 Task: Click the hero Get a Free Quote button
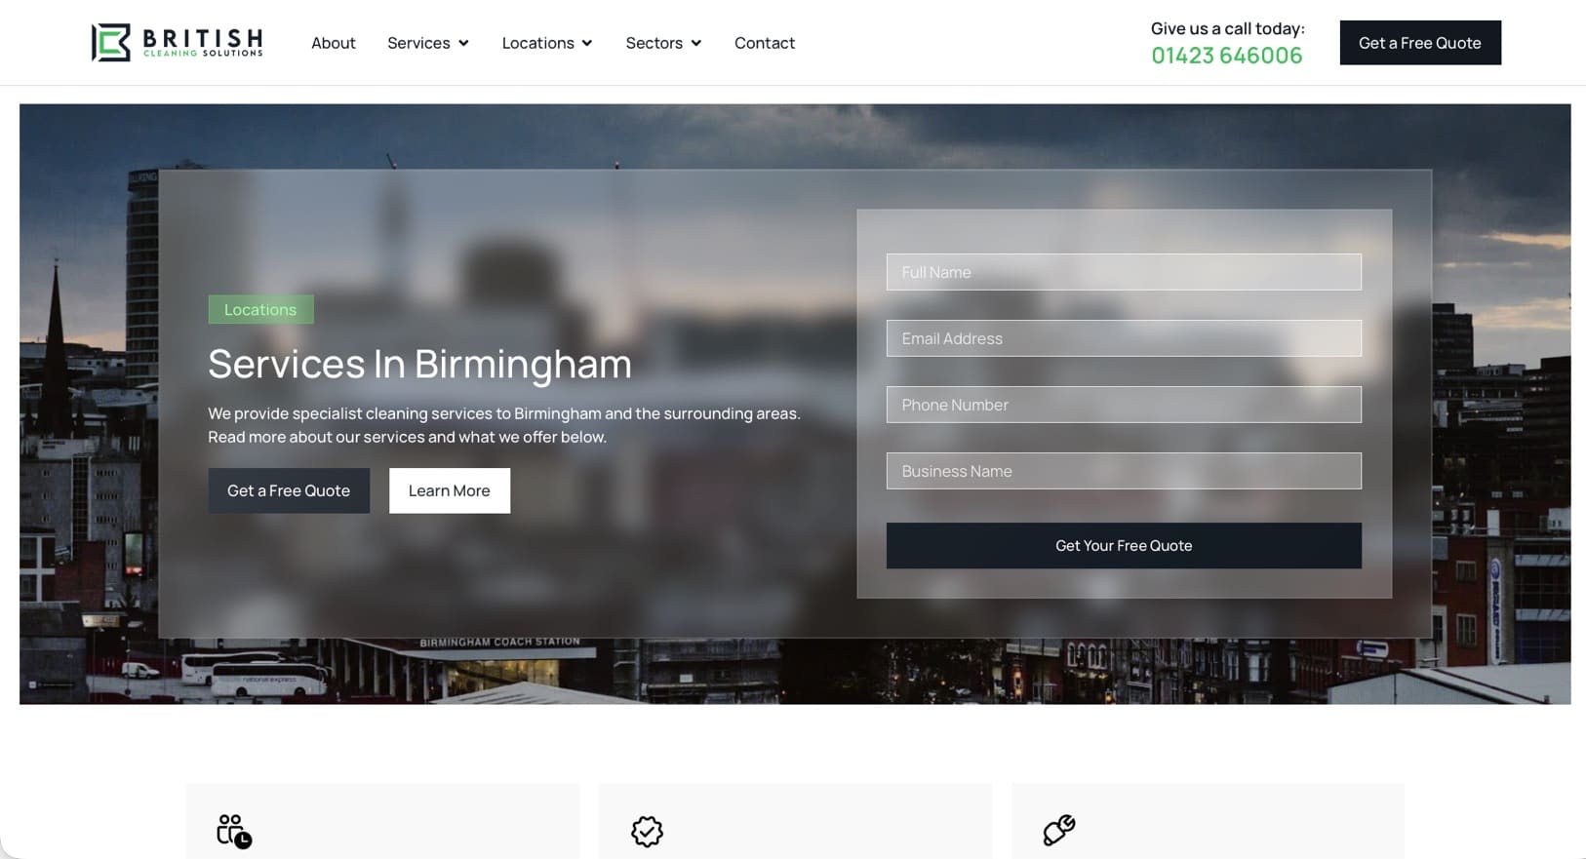289,490
